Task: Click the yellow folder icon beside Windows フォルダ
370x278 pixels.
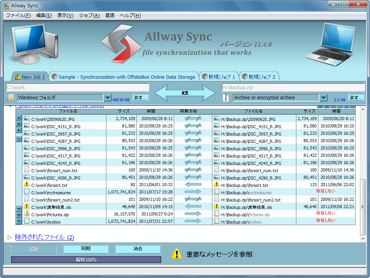Action: click(11, 98)
